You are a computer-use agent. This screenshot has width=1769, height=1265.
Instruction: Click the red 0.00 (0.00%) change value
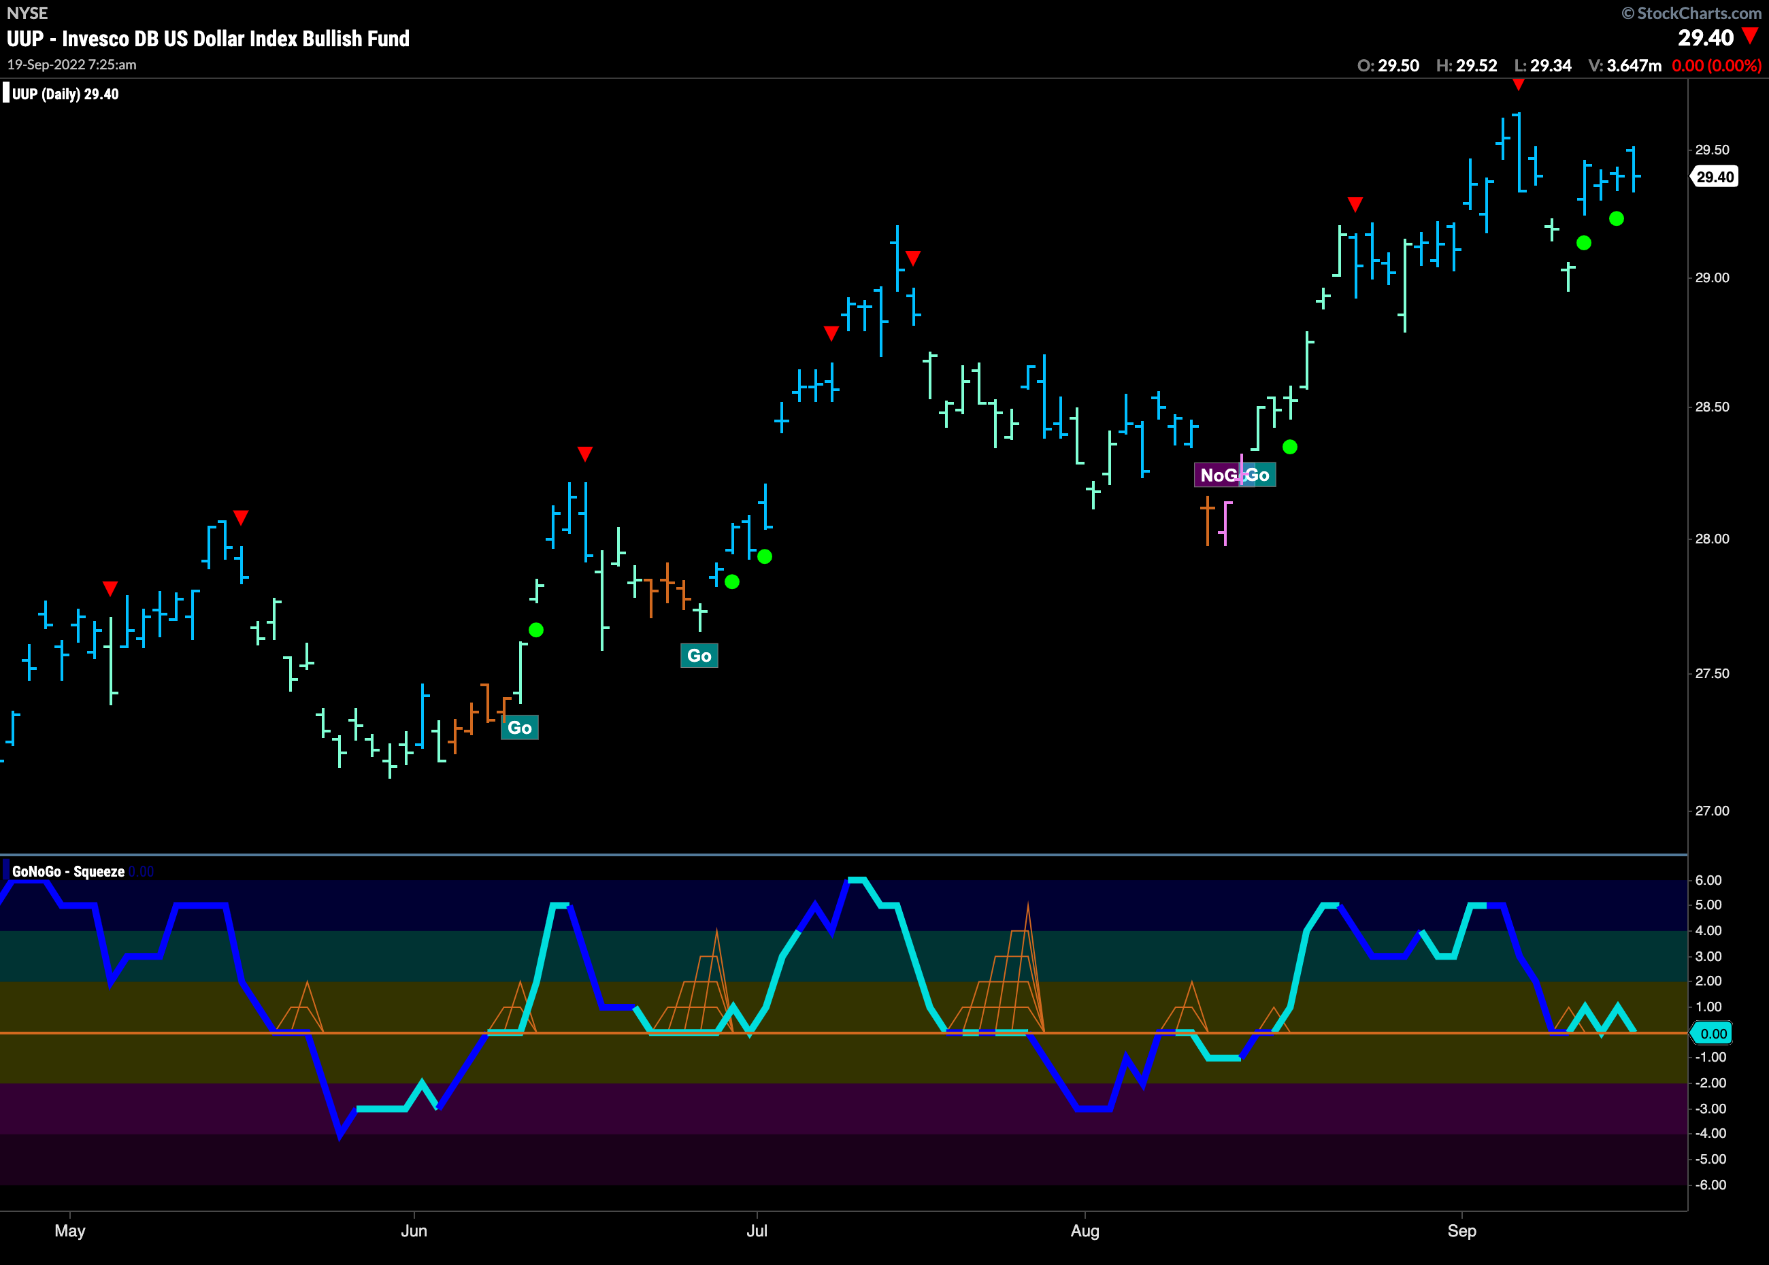pos(1717,65)
